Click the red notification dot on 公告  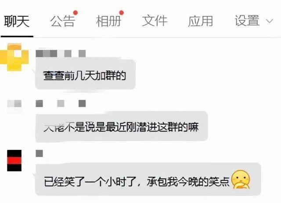[x=76, y=13]
